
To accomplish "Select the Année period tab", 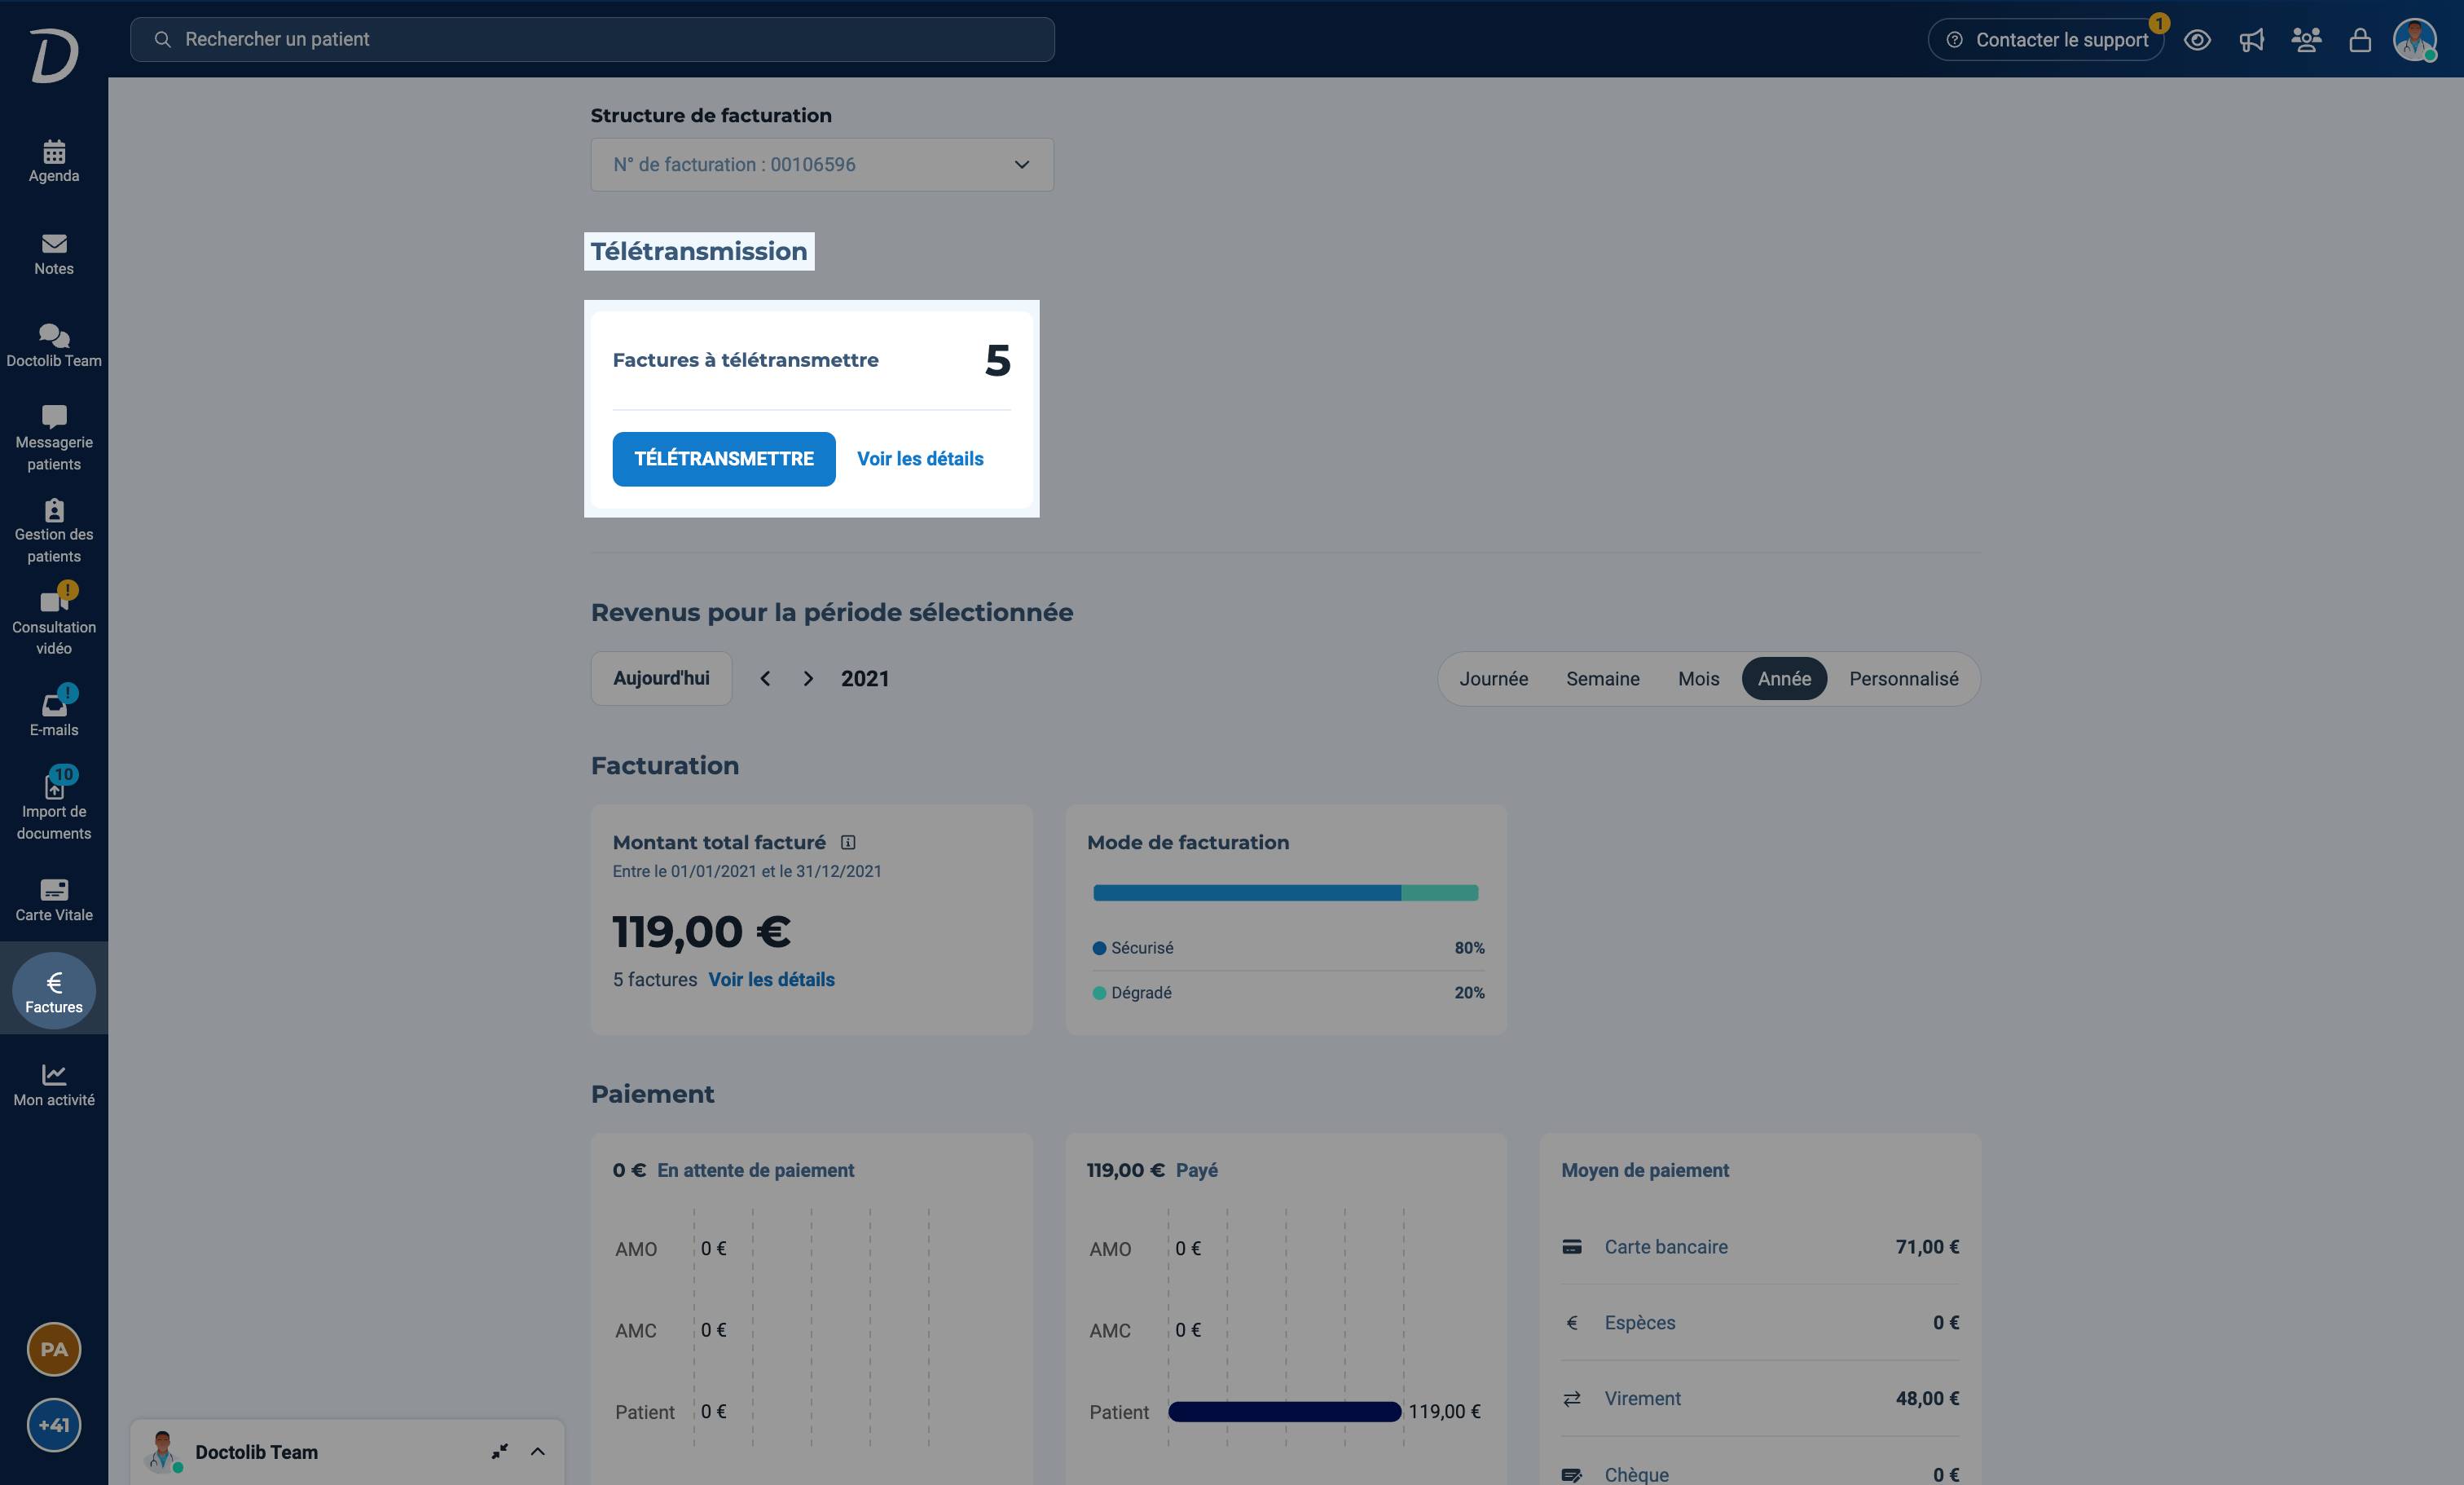I will click(1784, 678).
